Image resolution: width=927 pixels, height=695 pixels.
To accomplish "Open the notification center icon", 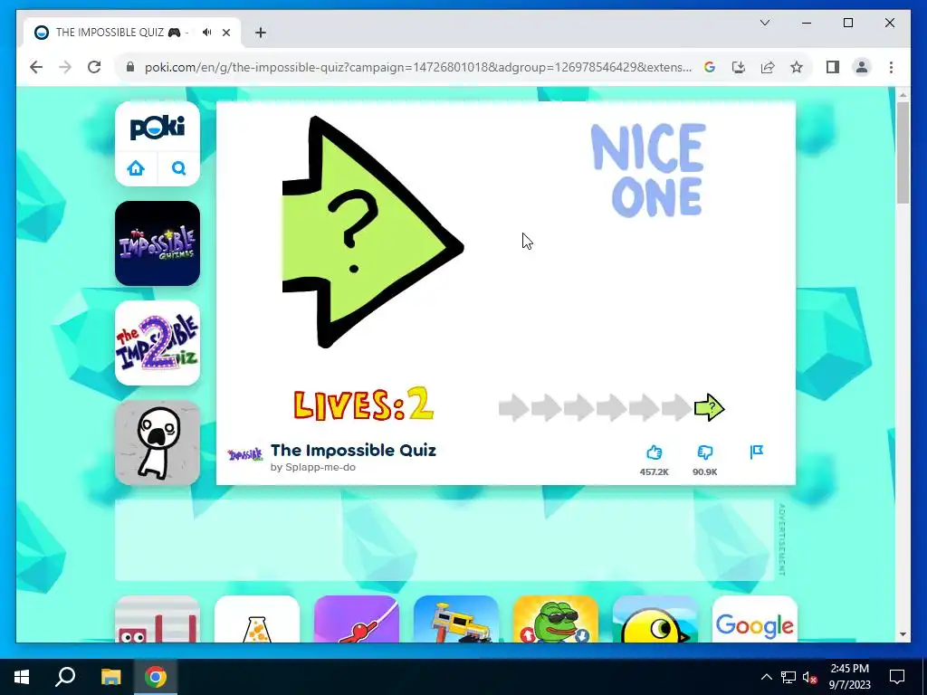I will tap(897, 677).
